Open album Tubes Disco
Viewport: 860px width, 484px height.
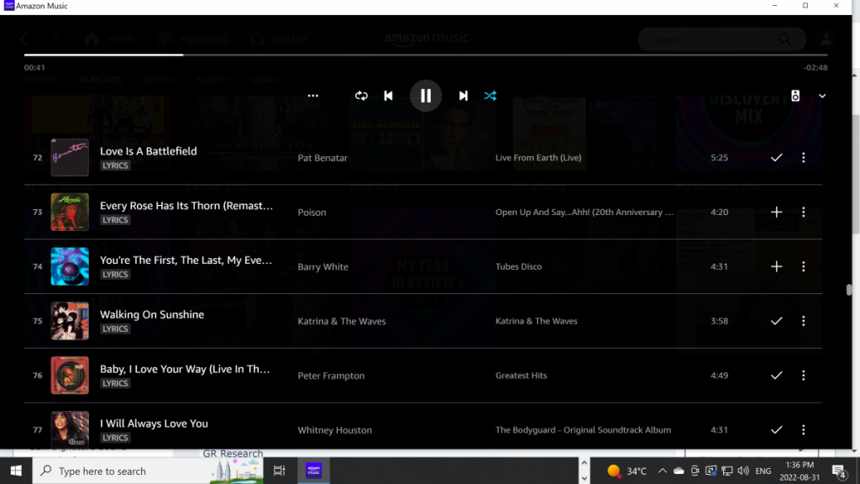[518, 266]
